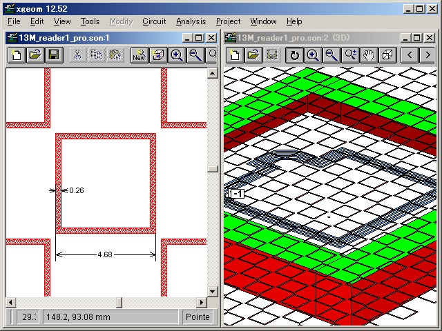This screenshot has width=442, height=331.
Task: Click Zoom Out magnifier in left window
Action: coord(195,54)
